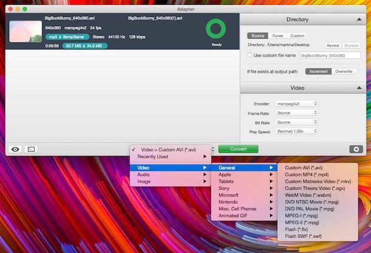The height and width of the screenshot is (253, 371).
Task: Click the yellow minimize window button
Action: pos(18,9)
